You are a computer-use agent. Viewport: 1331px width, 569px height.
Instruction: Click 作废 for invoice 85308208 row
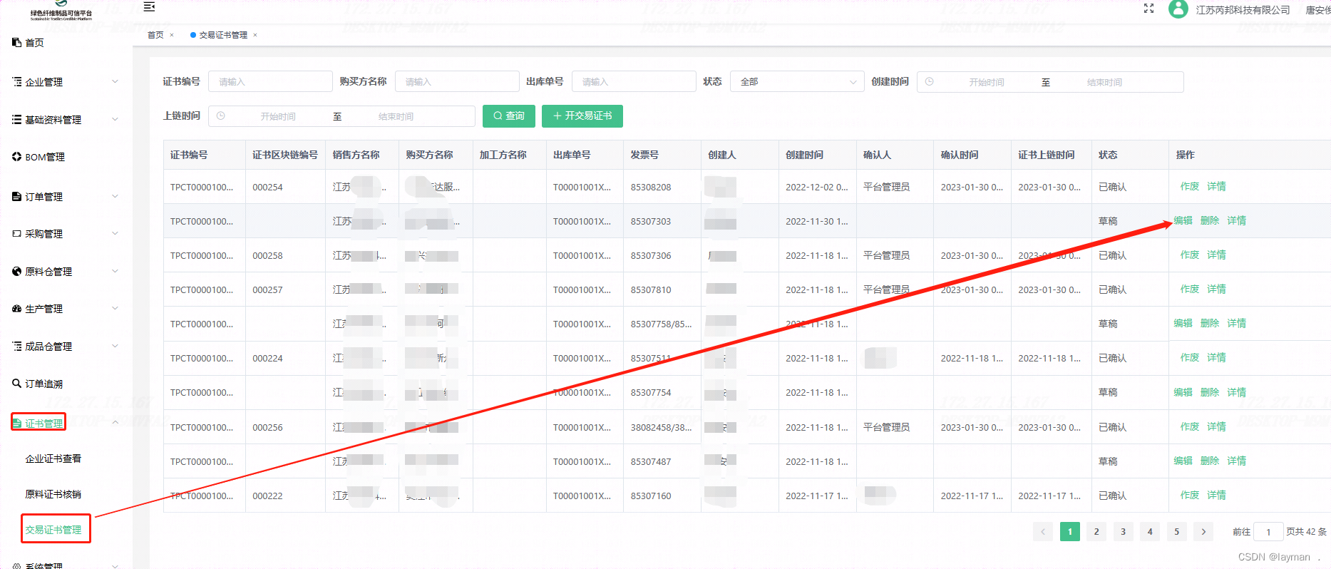pyautogui.click(x=1190, y=187)
